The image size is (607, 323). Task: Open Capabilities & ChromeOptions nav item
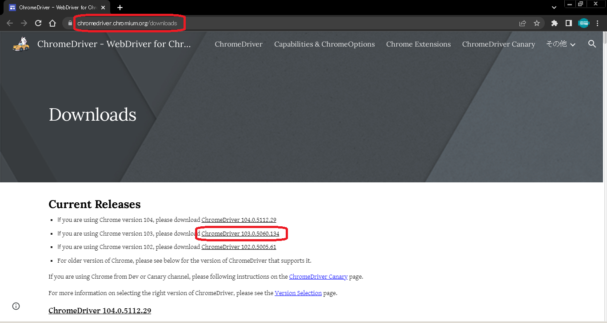click(x=324, y=44)
